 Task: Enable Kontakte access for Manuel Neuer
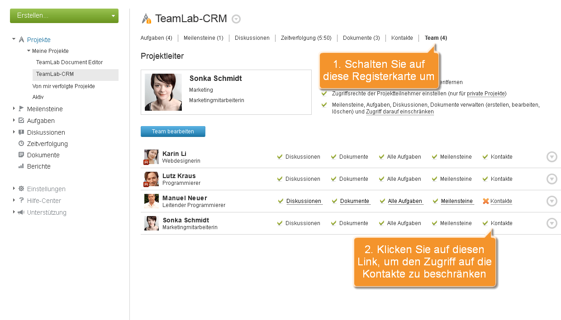pyautogui.click(x=497, y=201)
